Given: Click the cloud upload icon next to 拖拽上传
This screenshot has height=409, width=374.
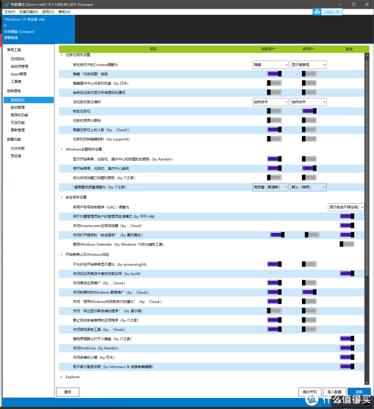Looking at the screenshot, I should 317,12.
